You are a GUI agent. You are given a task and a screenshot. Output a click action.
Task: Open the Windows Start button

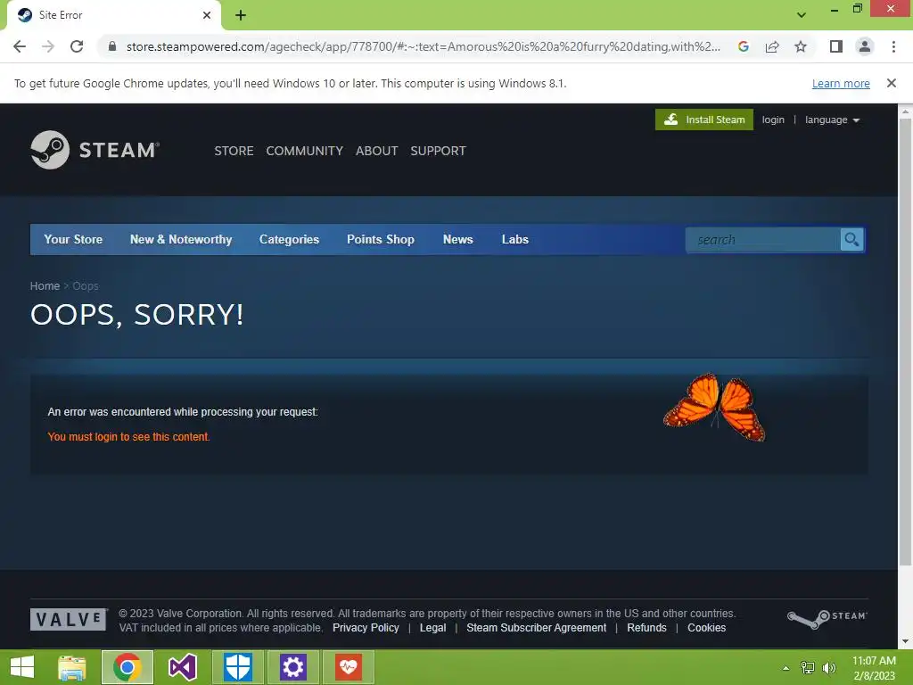click(x=22, y=667)
